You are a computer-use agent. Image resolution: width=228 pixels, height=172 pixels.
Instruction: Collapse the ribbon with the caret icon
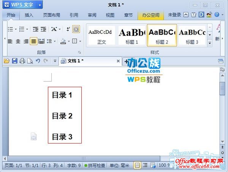(x=186, y=15)
